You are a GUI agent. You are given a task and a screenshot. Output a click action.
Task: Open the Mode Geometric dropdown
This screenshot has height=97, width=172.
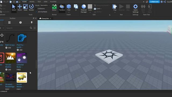[45, 5]
